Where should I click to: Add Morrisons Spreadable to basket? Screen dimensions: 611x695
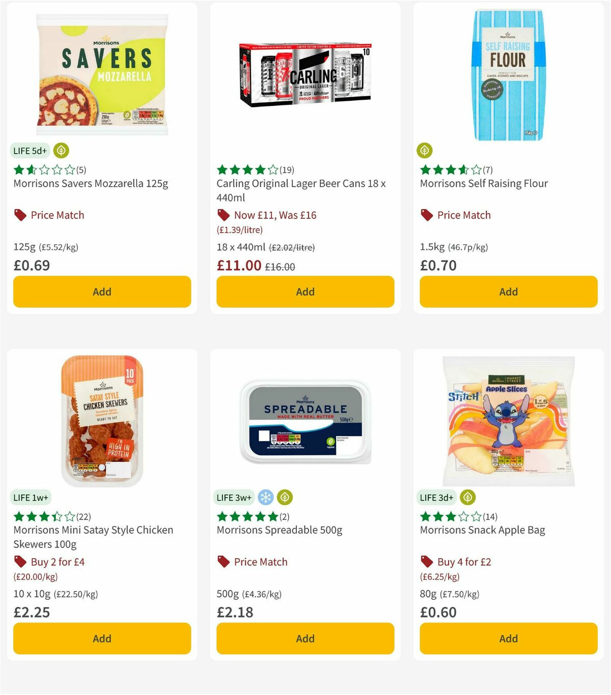click(304, 639)
